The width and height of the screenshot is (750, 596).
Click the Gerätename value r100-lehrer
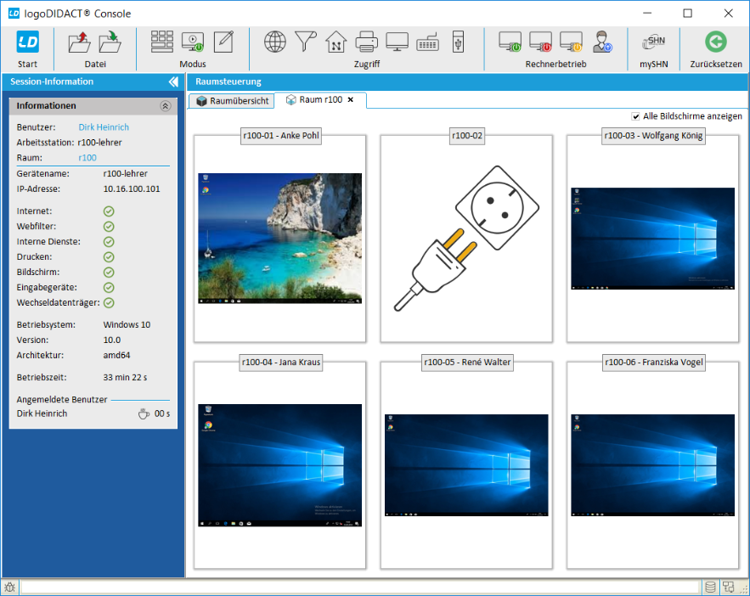126,173
